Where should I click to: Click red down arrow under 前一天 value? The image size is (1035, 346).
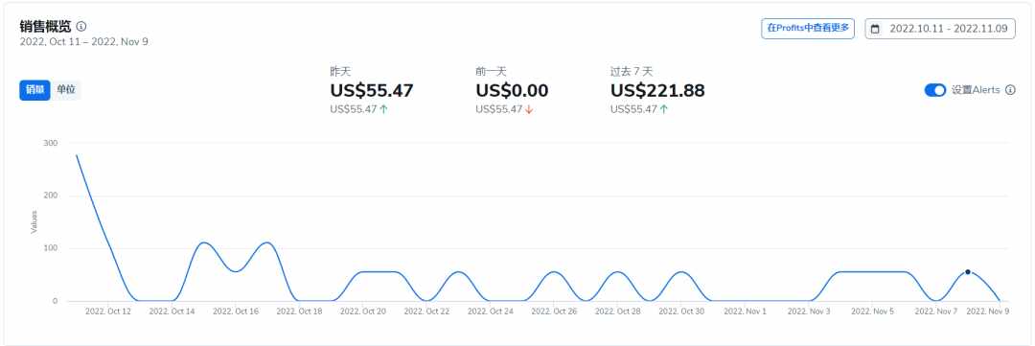(529, 109)
